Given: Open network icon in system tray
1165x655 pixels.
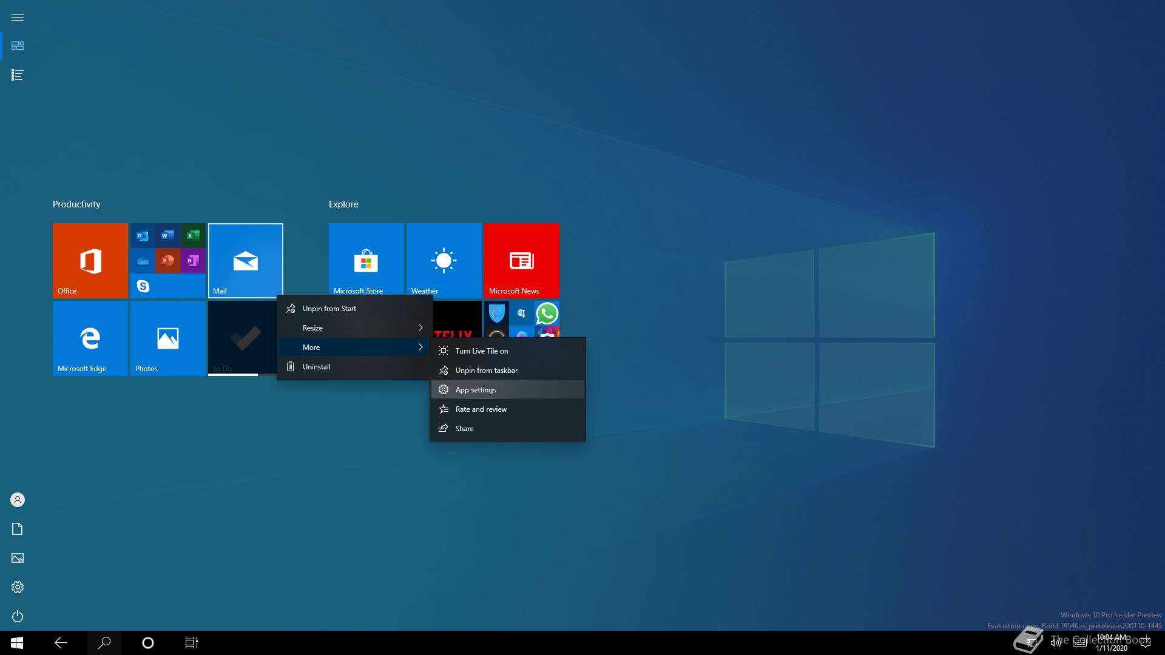Looking at the screenshot, I should (x=1032, y=643).
